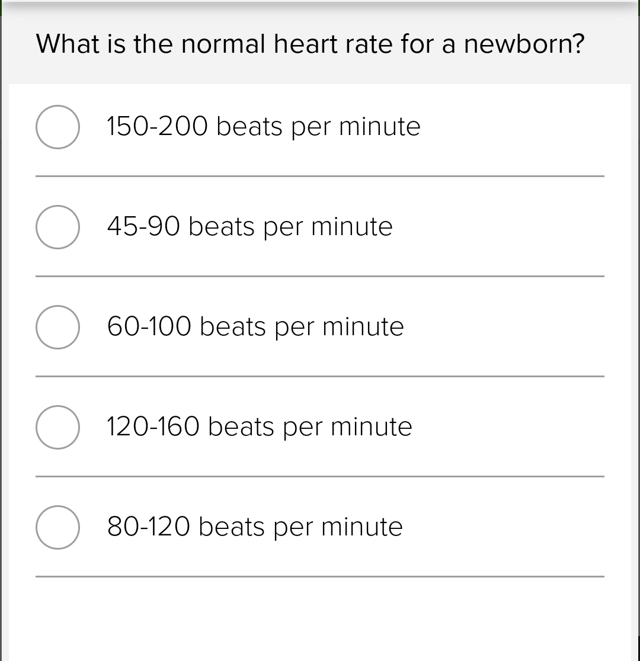This screenshot has width=640, height=661.
Task: Click the radio circle beside 80-120 beats
Action: [57, 527]
